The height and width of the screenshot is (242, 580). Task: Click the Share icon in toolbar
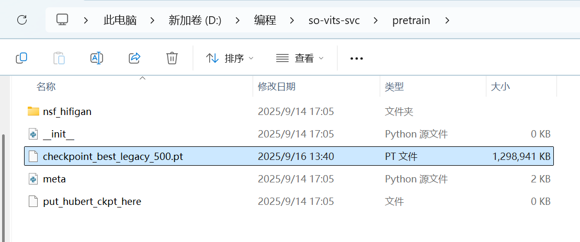click(134, 58)
